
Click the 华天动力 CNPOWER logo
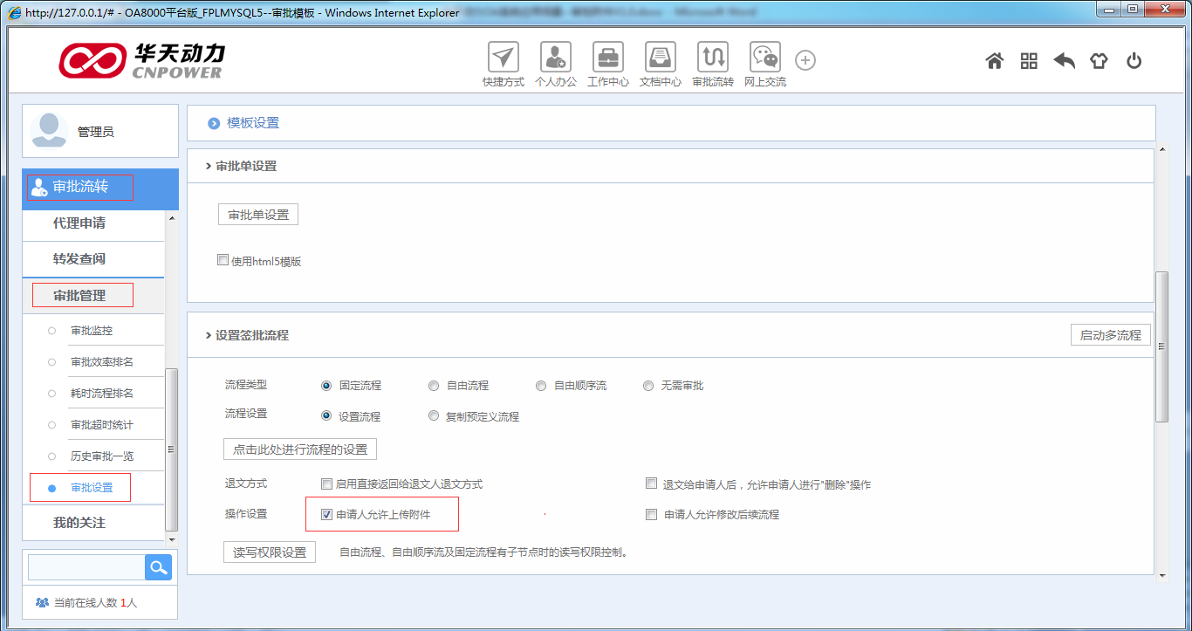pyautogui.click(x=142, y=60)
